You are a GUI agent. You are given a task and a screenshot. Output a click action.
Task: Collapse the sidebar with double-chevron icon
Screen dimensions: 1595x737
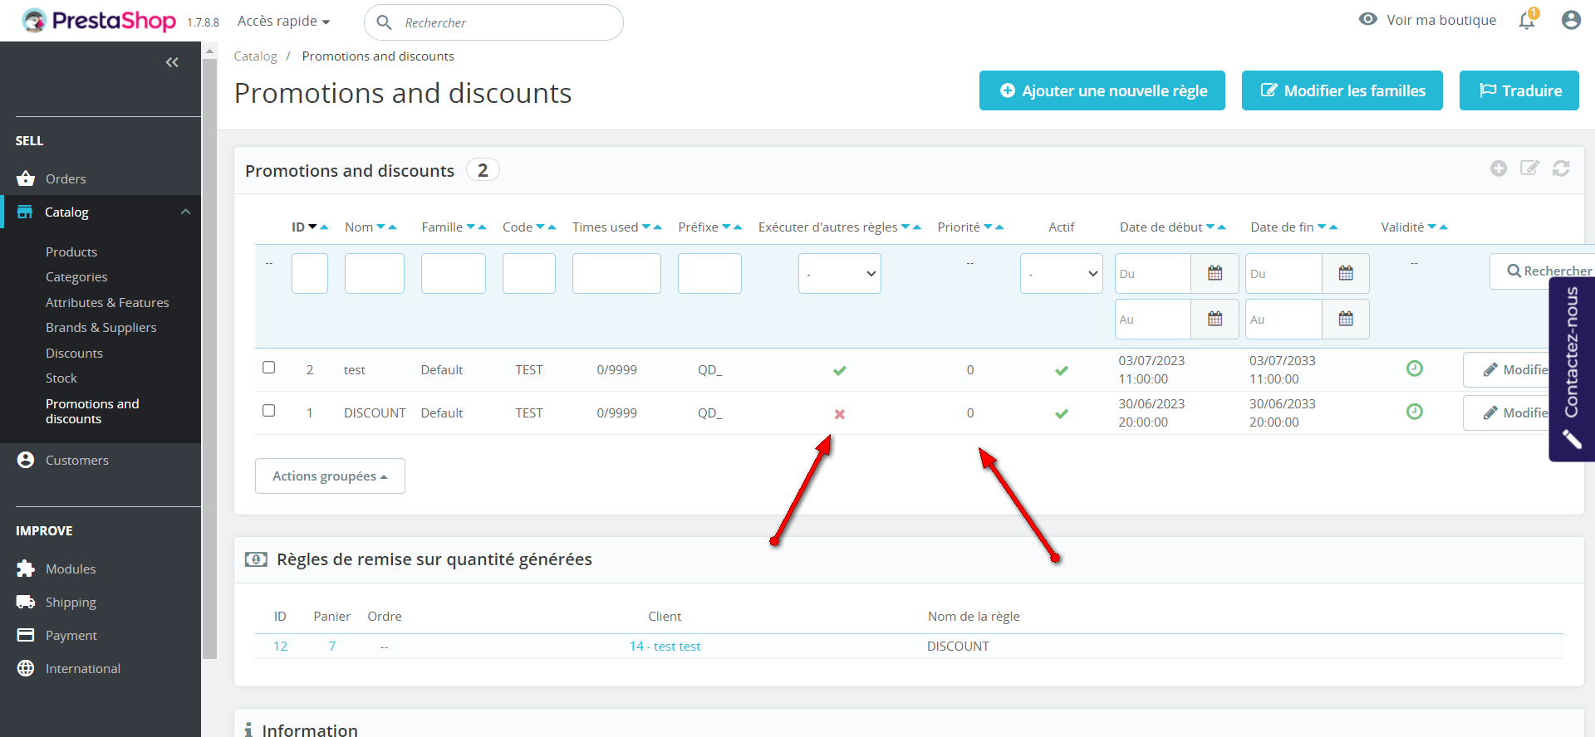click(x=172, y=62)
